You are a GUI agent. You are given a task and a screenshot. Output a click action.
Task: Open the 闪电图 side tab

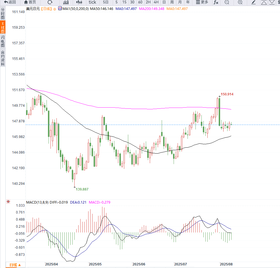click(x=3, y=41)
